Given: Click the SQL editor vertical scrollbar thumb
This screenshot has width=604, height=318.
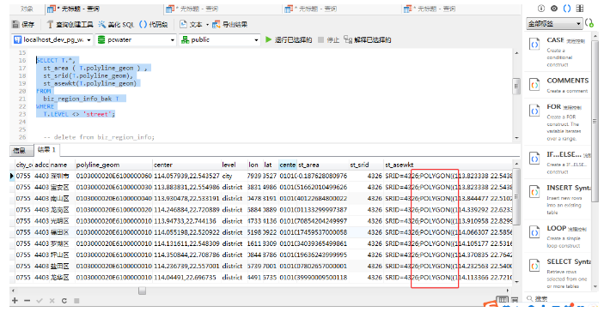Looking at the screenshot, I should (x=516, y=86).
